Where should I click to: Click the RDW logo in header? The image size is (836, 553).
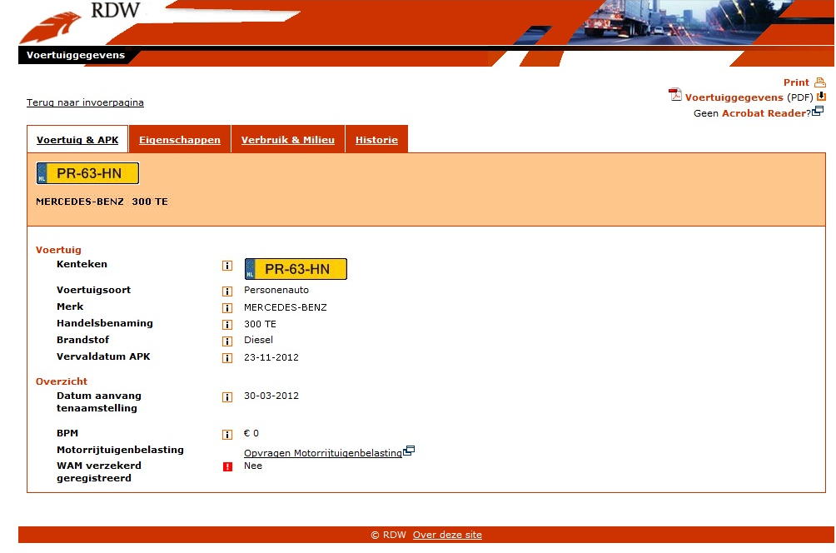pyautogui.click(x=79, y=23)
